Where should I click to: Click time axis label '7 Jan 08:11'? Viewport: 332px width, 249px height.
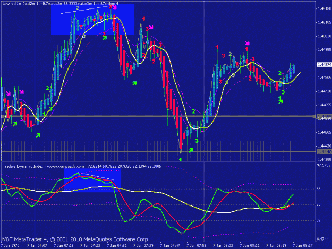coord(250,246)
